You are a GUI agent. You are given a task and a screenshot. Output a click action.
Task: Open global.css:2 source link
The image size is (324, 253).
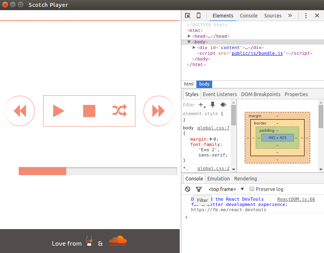213,168
